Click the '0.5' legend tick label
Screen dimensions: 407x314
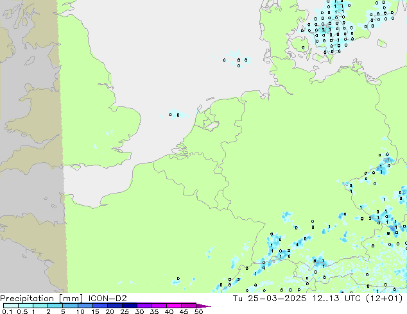[22, 311]
